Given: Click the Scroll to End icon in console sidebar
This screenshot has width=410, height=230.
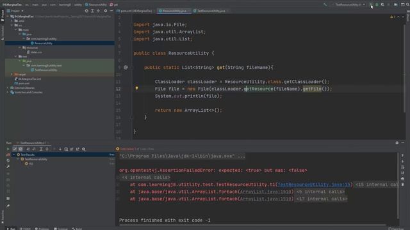Looking at the screenshot, I should (x=402, y=173).
